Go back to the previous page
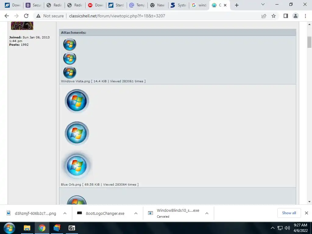The width and height of the screenshot is (312, 234). pyautogui.click(x=7, y=16)
